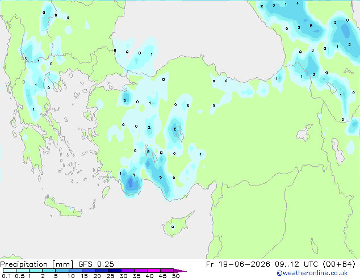Image resolution: width=360 pixels, height=278 pixels.
Task: Click the "Fr 19-06-2026" date text
Action: pyautogui.click(x=238, y=264)
